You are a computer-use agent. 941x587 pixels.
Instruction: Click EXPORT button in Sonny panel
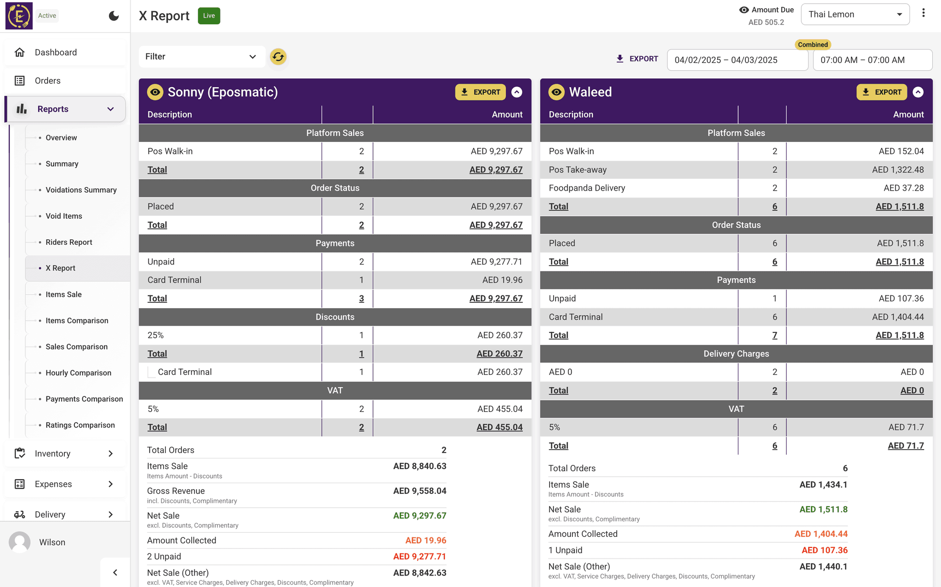(x=480, y=92)
